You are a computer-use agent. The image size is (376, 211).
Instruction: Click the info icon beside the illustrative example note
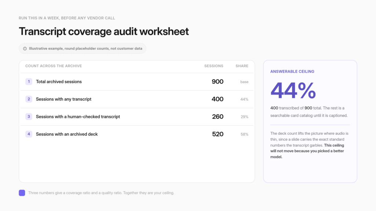pyautogui.click(x=25, y=49)
